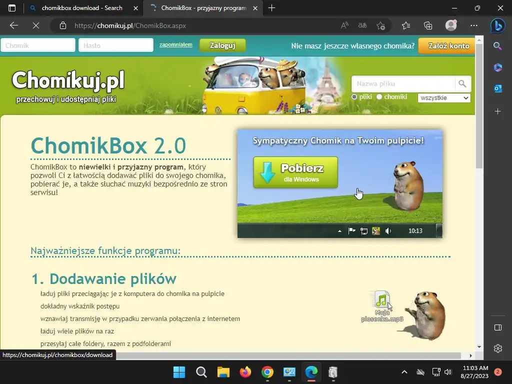Click the horizontal scrollbar track
This screenshot has height=384, width=512.
tap(287, 355)
